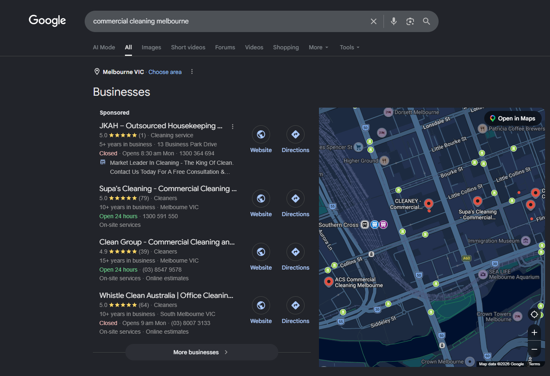550x376 pixels.
Task: Open Whistle Clean Australia listing title
Action: [x=166, y=295]
